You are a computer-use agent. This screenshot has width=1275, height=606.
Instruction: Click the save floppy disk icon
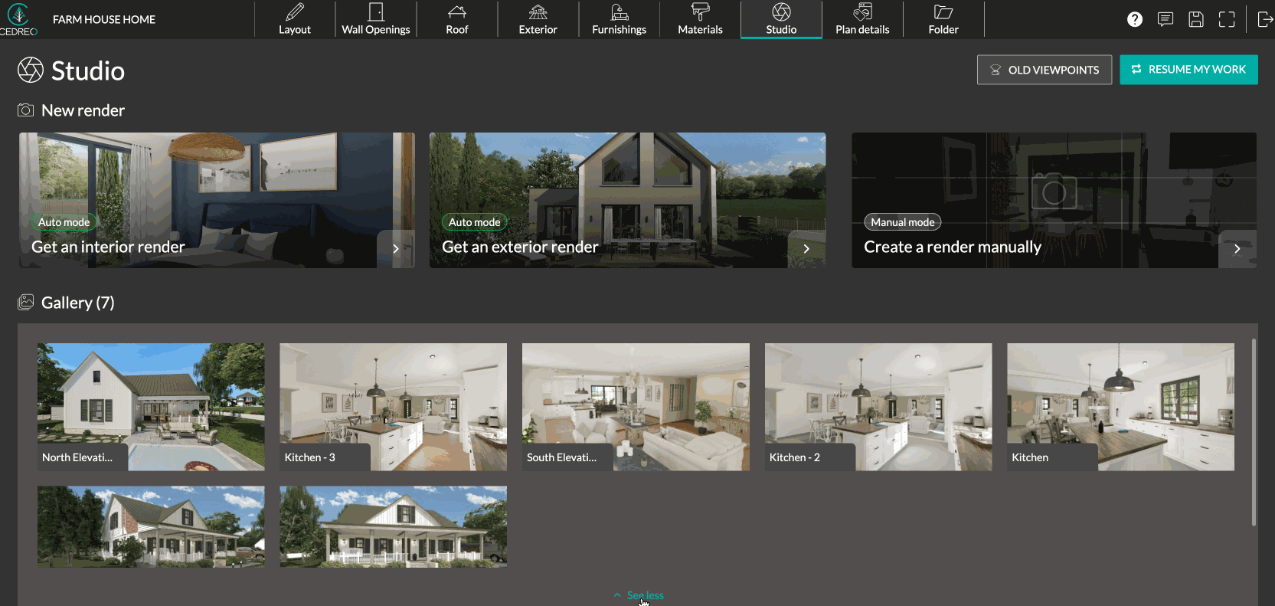point(1196,19)
